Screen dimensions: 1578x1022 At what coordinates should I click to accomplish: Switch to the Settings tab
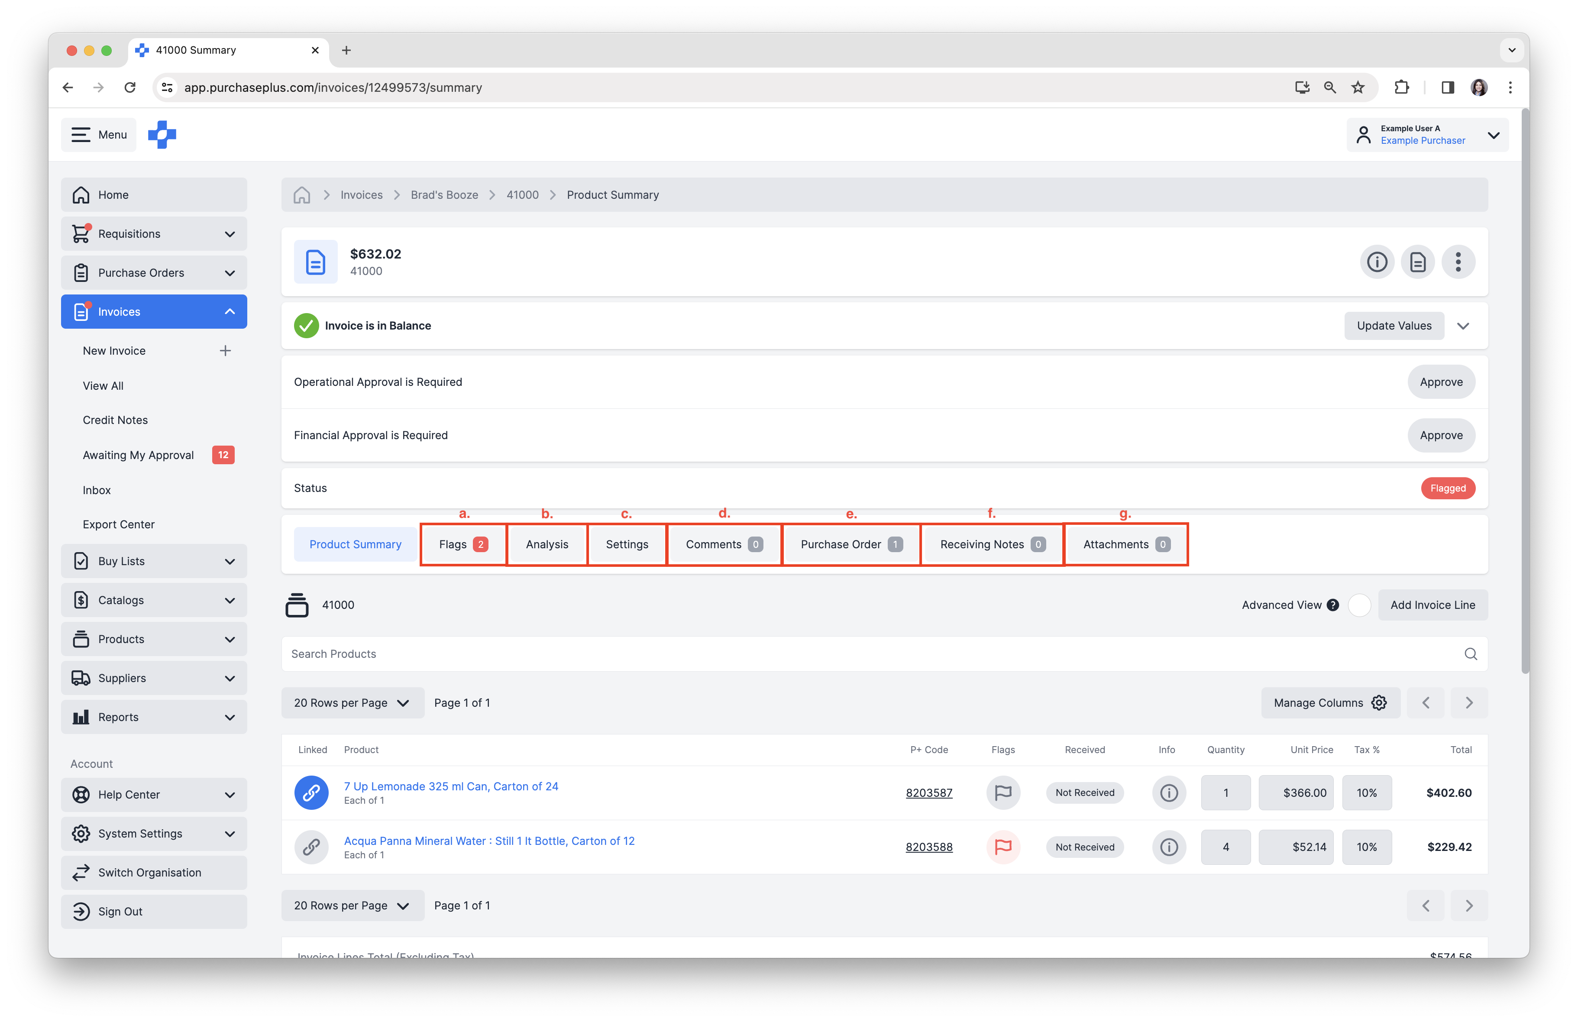[627, 544]
